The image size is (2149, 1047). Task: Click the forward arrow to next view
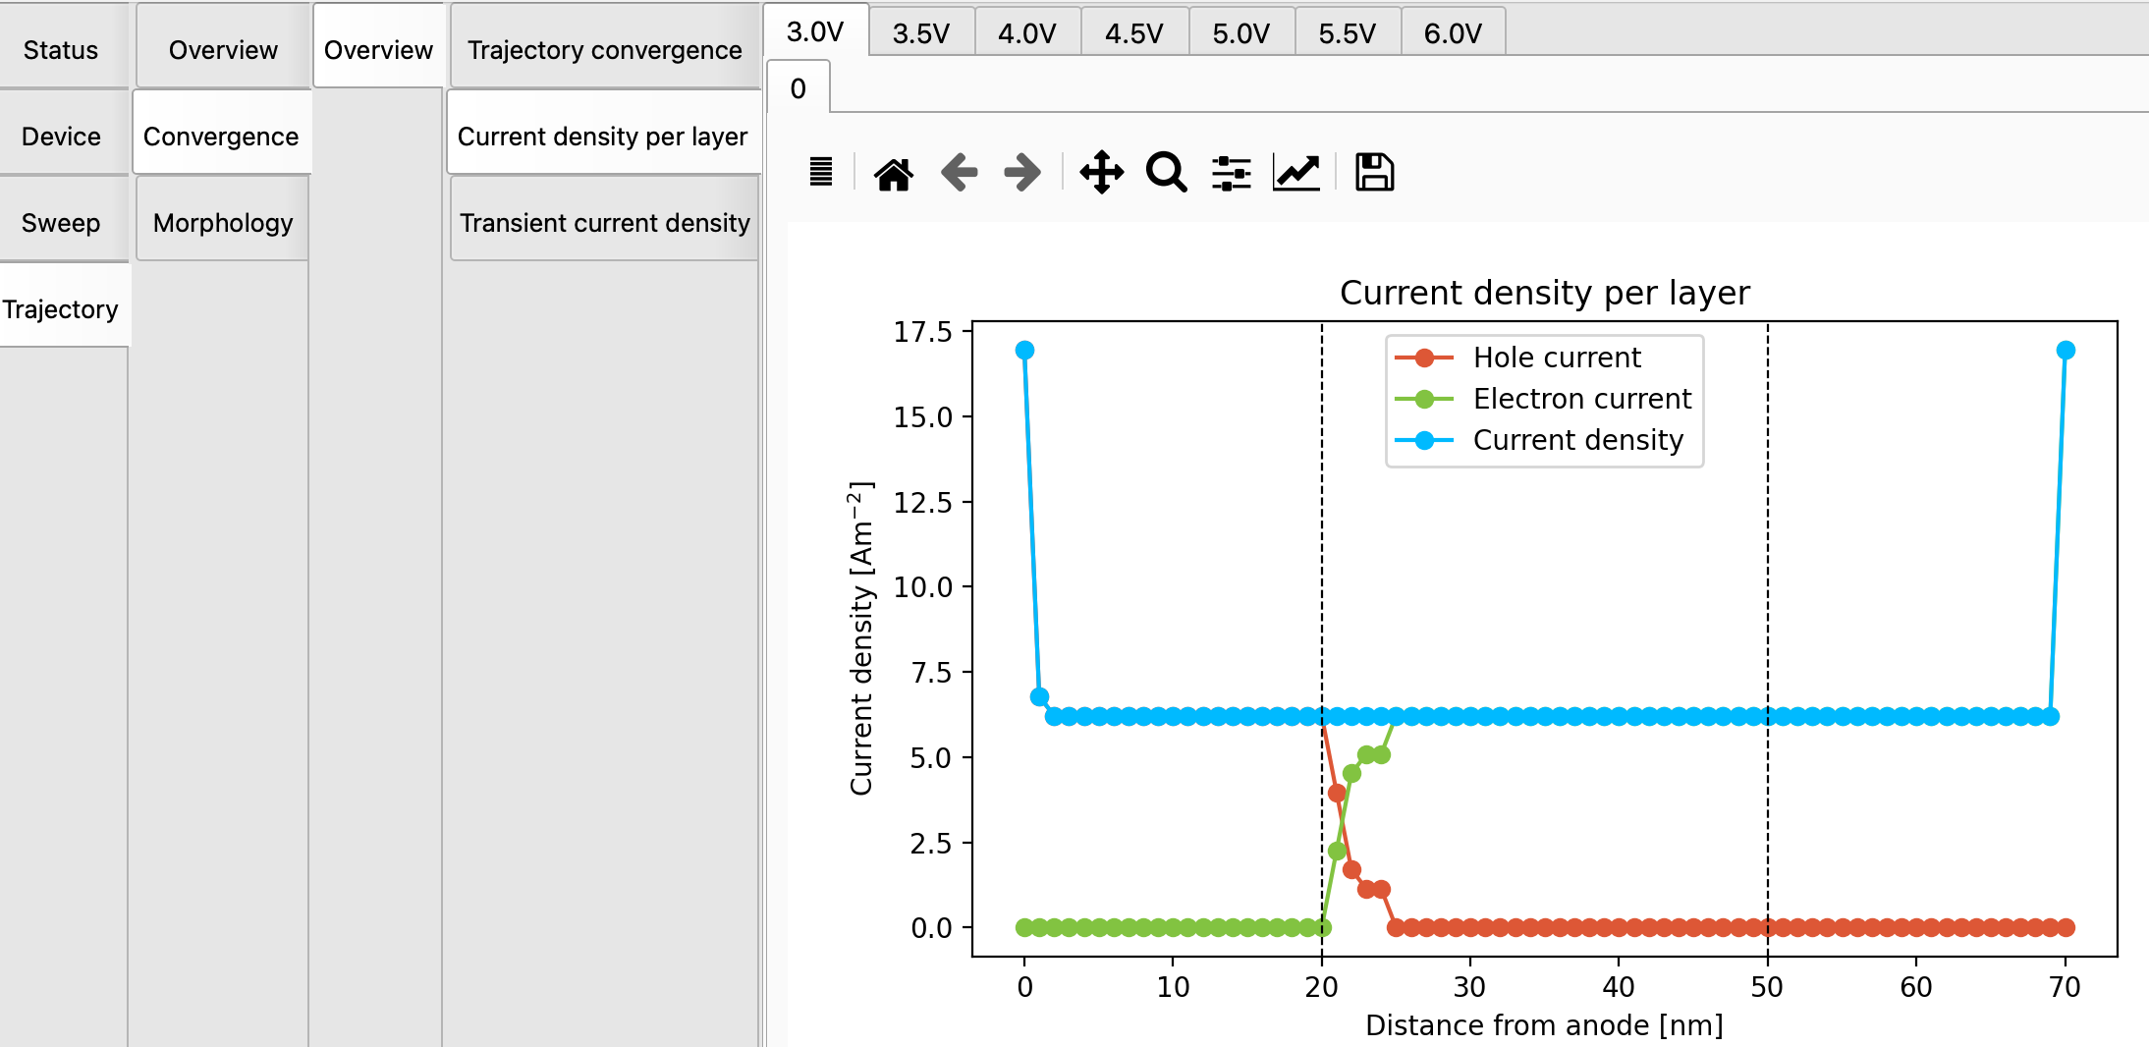[1022, 173]
